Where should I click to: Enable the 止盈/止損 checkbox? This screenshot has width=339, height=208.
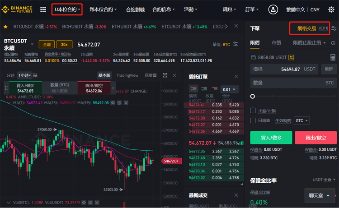pos(253,111)
